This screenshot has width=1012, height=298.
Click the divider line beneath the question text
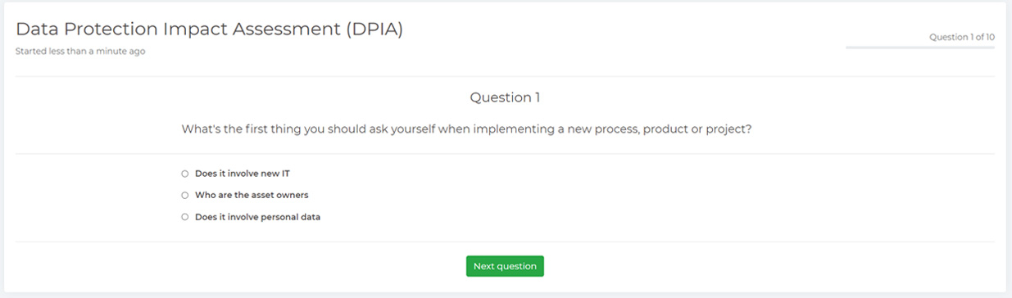pyautogui.click(x=505, y=154)
